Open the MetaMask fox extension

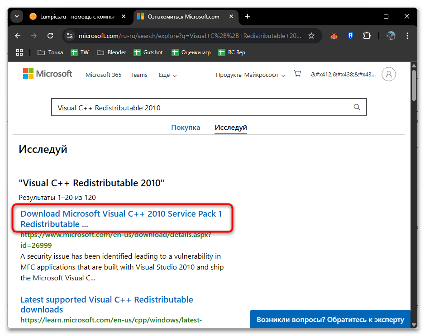coord(334,36)
